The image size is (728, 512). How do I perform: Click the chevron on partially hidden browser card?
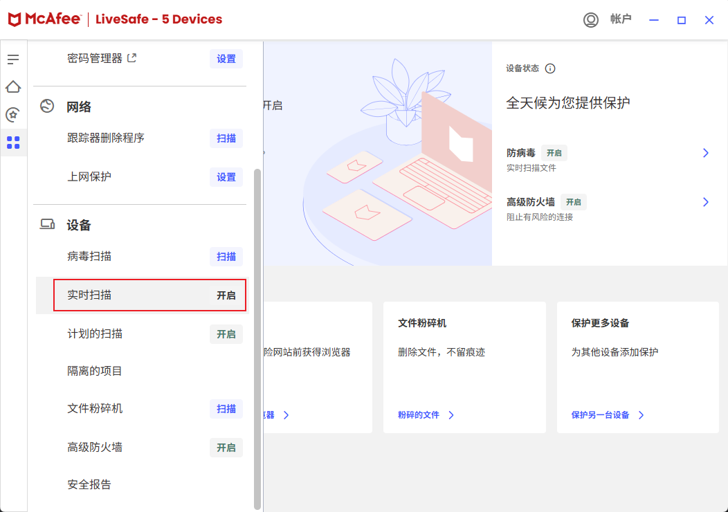[286, 415]
